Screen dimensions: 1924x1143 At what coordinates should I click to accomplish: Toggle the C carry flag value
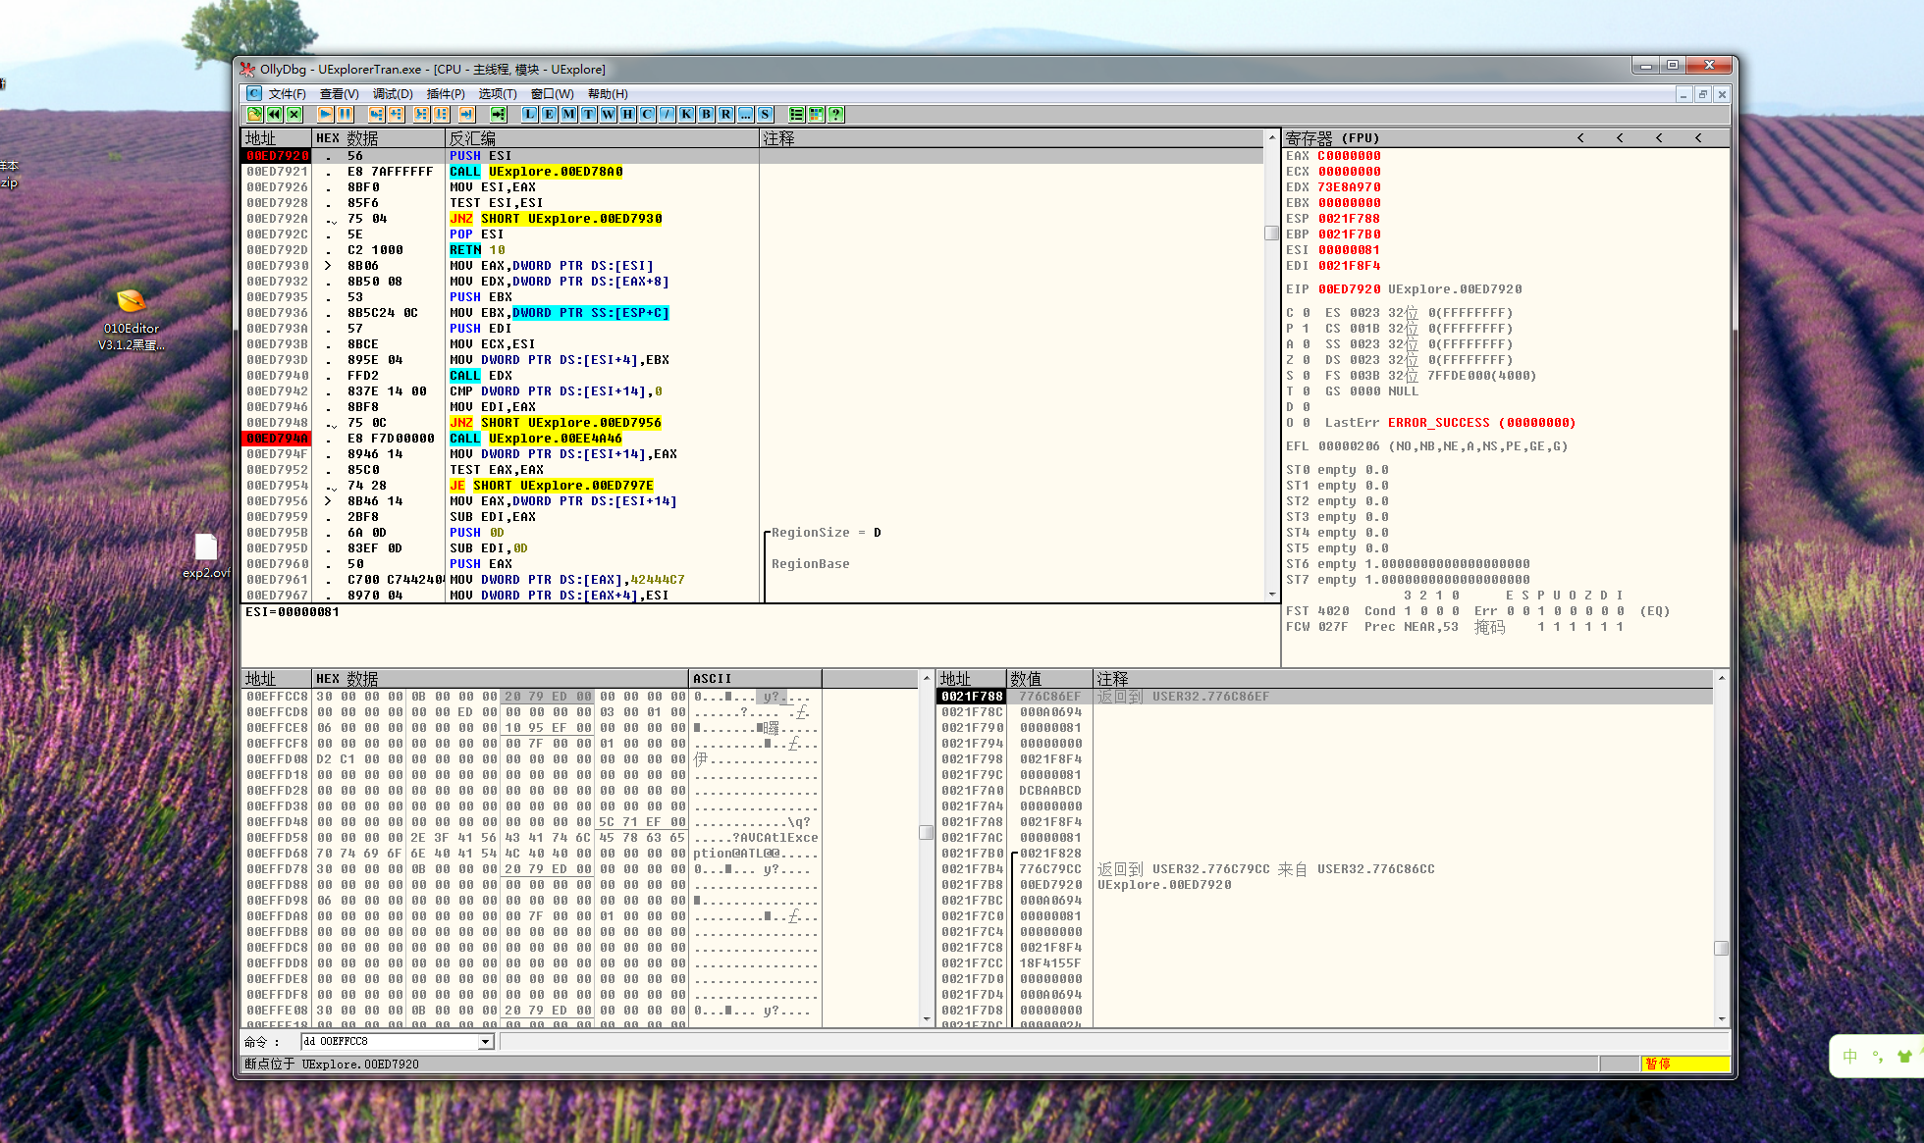point(1307,313)
